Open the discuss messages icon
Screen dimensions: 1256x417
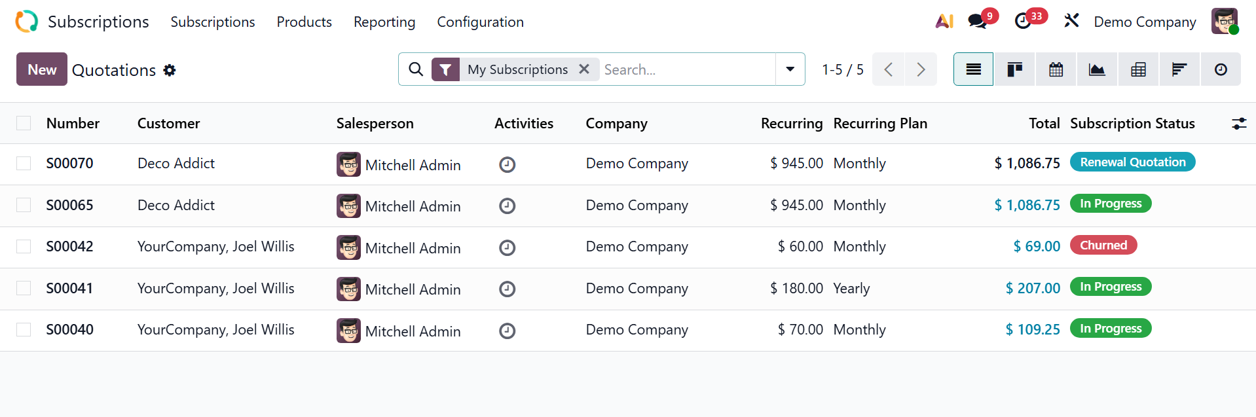(x=977, y=22)
